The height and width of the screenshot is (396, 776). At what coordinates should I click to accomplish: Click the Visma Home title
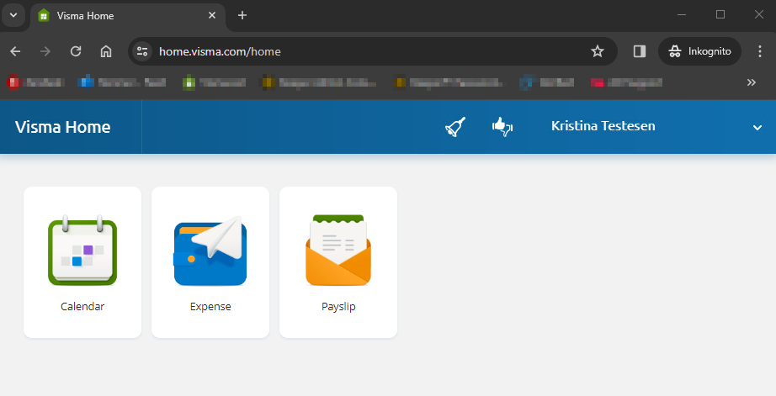tap(63, 127)
